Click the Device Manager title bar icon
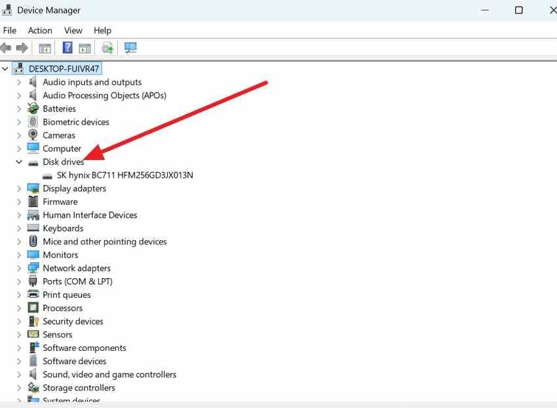Screen dimensions: 557x408 point(7,10)
